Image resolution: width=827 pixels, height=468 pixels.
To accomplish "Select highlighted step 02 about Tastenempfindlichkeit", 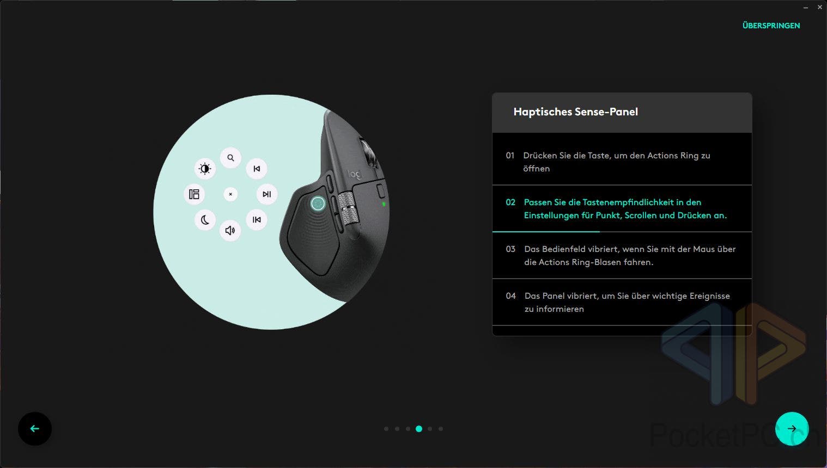I will pyautogui.click(x=622, y=208).
